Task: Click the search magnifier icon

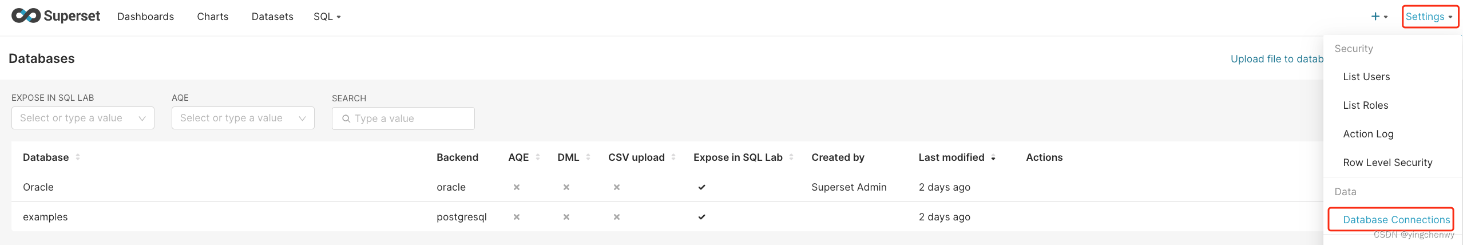Action: pos(346,118)
